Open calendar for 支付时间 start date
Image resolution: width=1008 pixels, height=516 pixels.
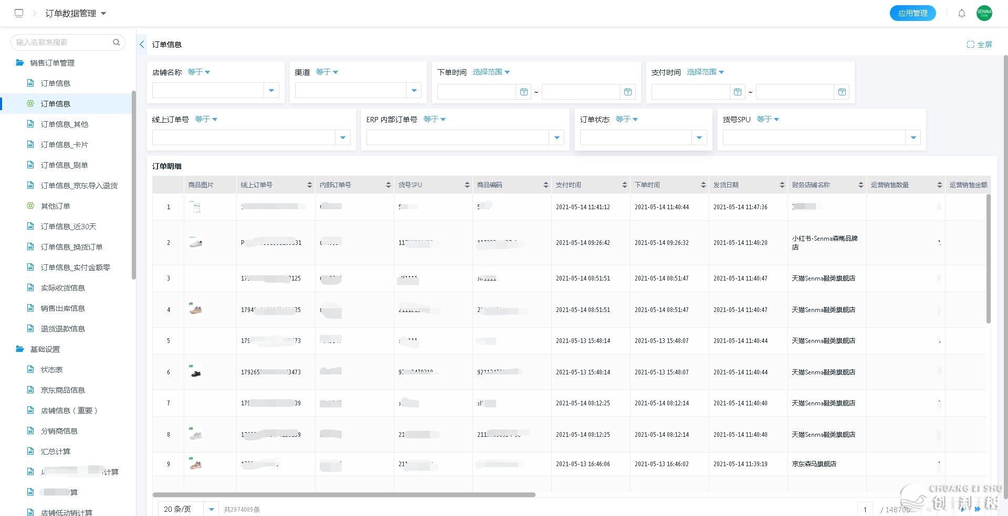tap(738, 92)
